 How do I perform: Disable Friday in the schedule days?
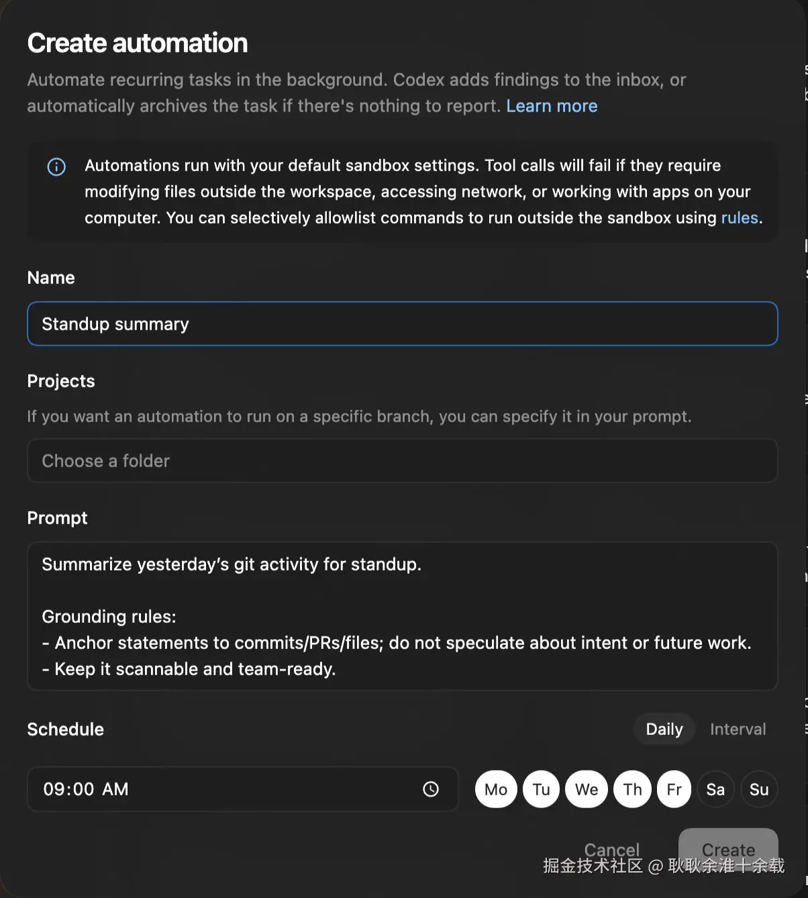pyautogui.click(x=674, y=789)
